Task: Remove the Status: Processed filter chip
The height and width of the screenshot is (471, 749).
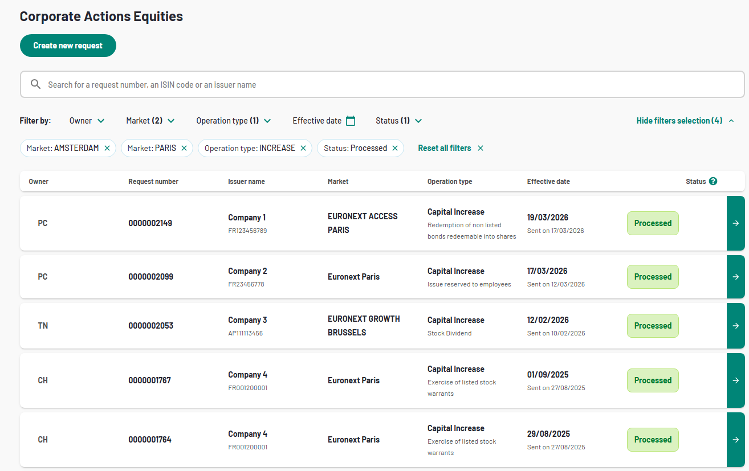Action: (395, 148)
